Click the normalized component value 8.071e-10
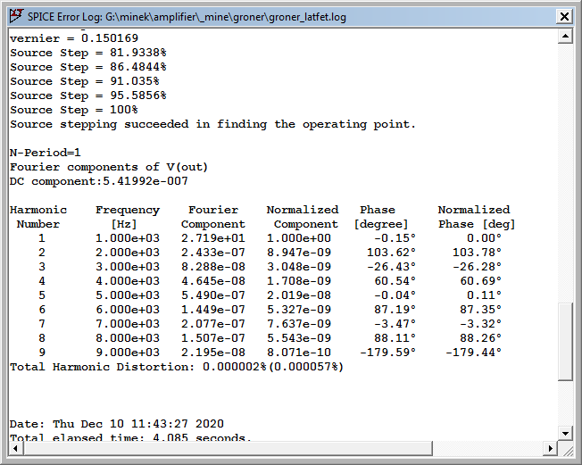 click(x=299, y=353)
